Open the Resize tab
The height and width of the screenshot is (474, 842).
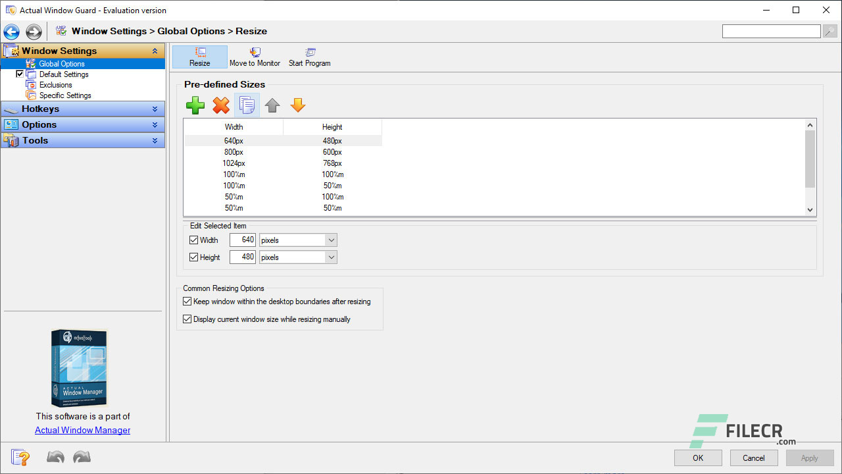[x=200, y=57]
